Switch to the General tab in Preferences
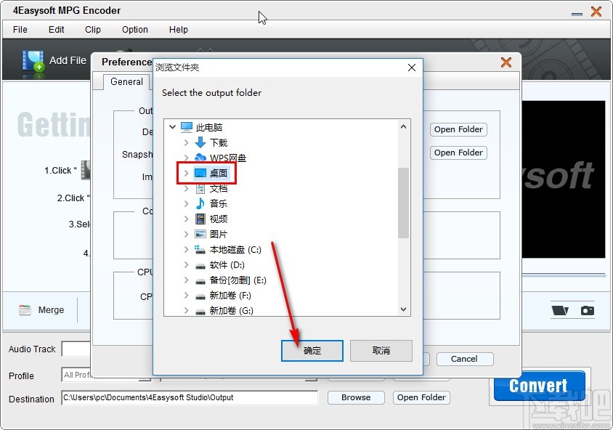Viewport: 613px width, 430px height. pos(126,81)
